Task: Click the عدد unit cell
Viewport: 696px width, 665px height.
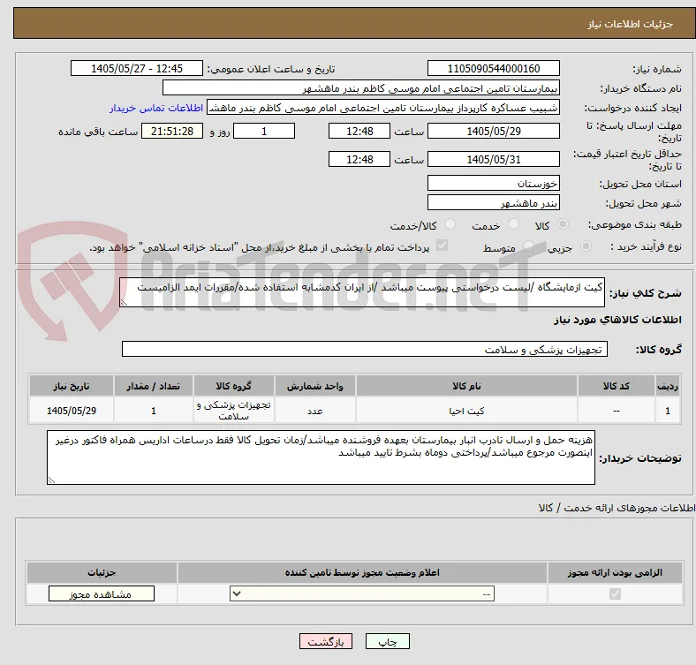Action: click(x=315, y=411)
